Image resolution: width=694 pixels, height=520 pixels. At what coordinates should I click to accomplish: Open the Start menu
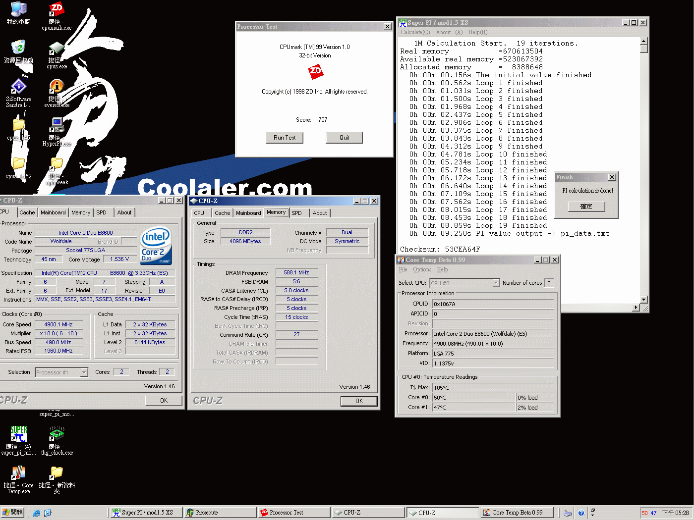point(13,513)
